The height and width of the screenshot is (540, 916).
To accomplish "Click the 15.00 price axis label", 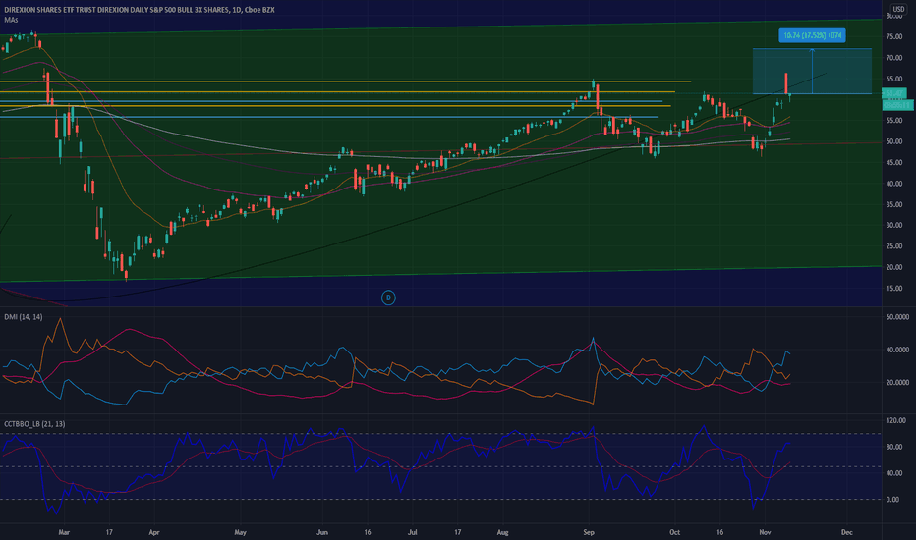I will [x=894, y=289].
